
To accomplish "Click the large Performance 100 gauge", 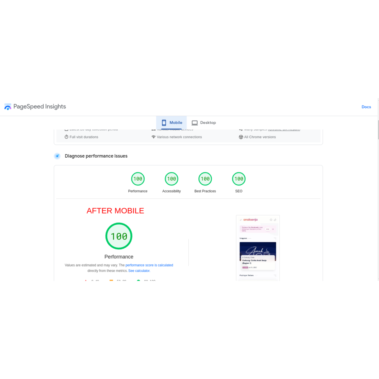I will point(119,236).
